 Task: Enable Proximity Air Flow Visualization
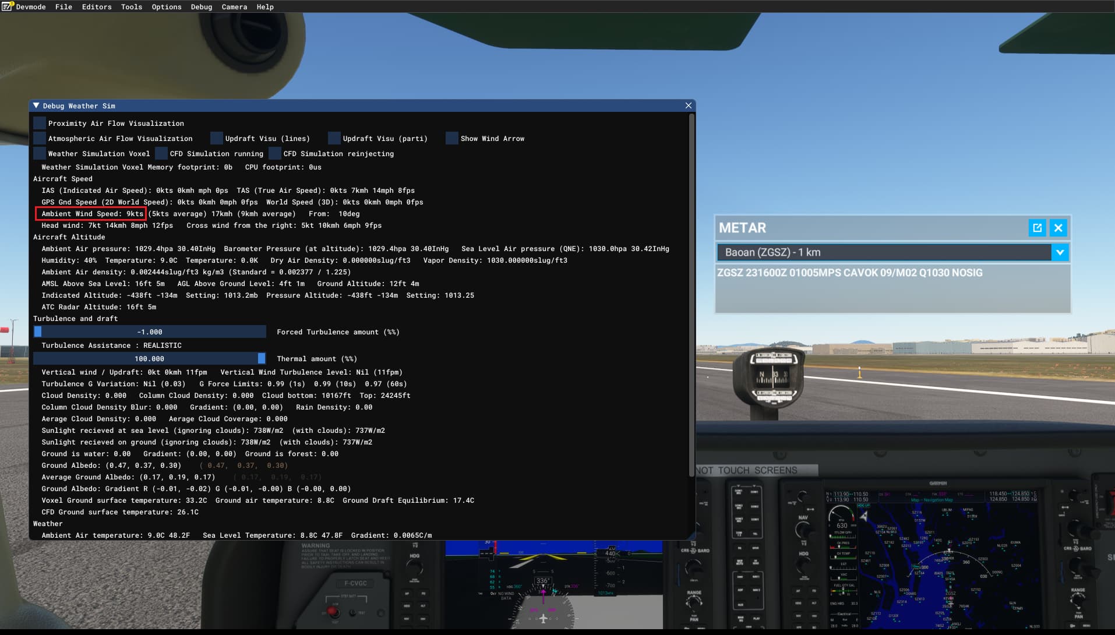pyautogui.click(x=40, y=123)
